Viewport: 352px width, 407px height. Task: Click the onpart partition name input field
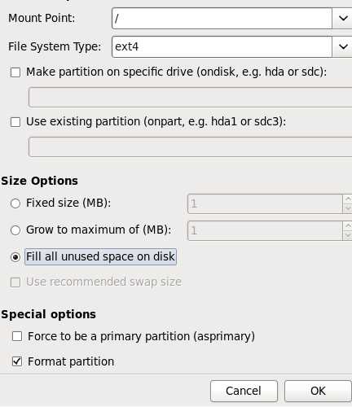pyautogui.click(x=190, y=147)
